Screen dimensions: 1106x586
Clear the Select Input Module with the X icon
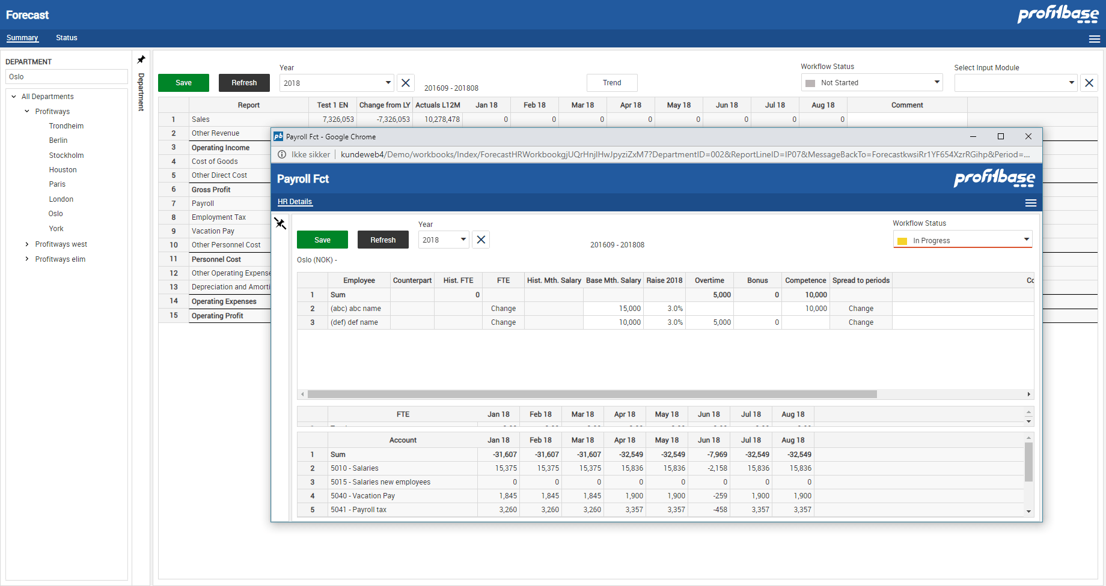pyautogui.click(x=1089, y=83)
